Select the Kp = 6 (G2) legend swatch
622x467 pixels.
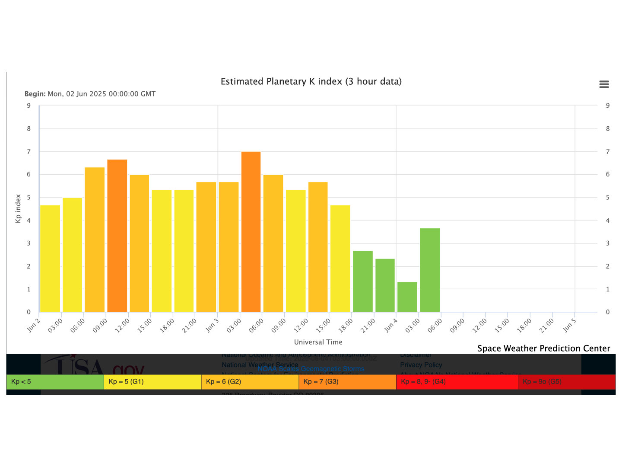[x=250, y=382]
